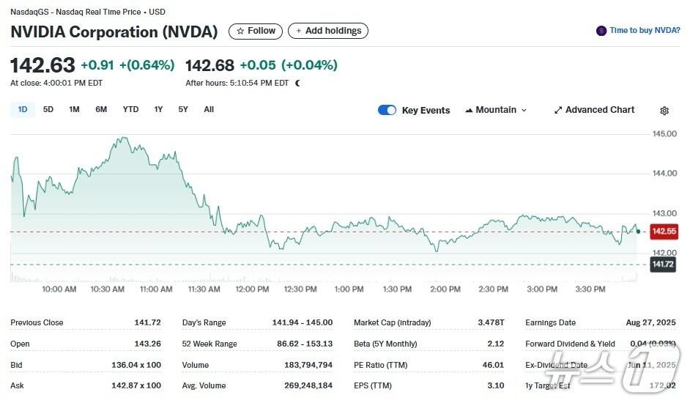Select the 1Y time range

(x=158, y=109)
